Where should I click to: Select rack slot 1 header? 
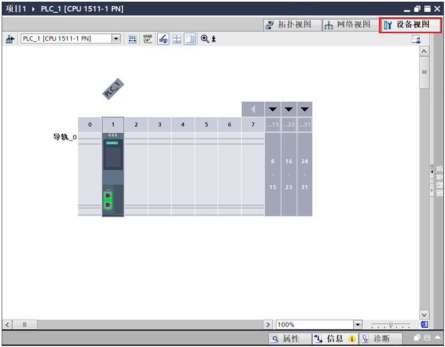tap(113, 124)
